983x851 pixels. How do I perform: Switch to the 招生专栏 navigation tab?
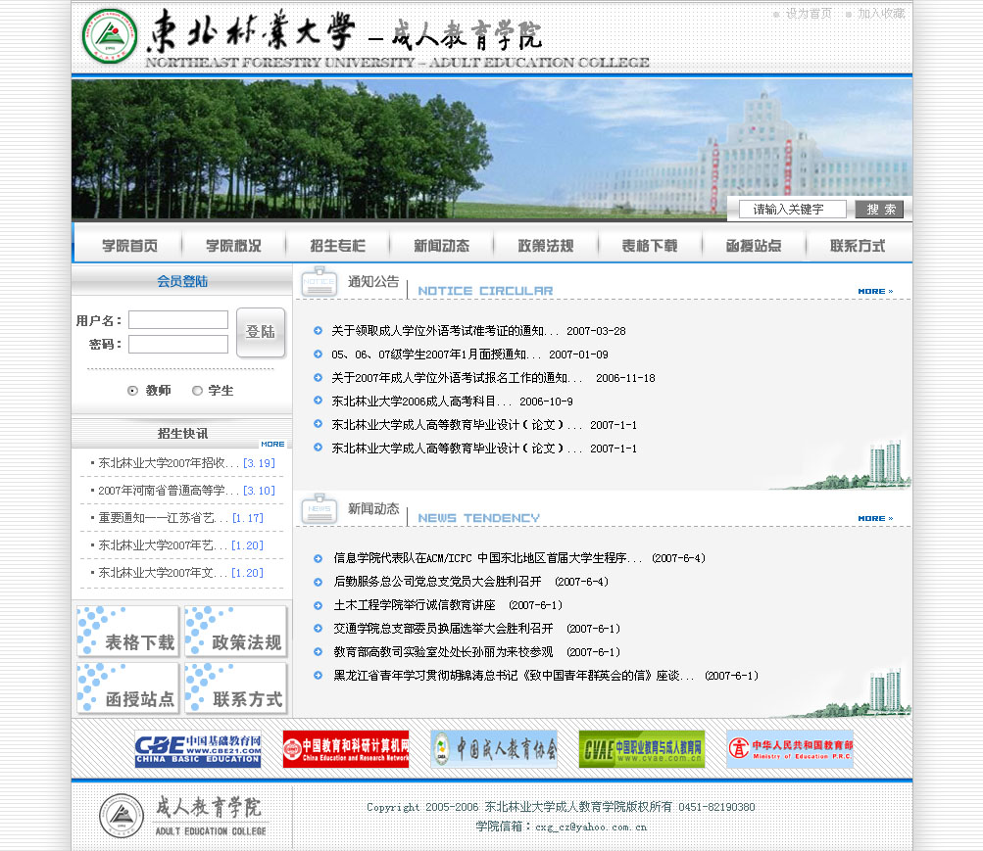pyautogui.click(x=336, y=246)
